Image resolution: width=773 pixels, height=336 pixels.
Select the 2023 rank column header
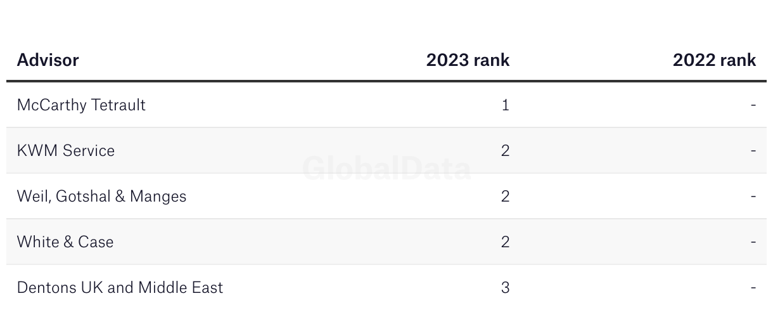(468, 60)
